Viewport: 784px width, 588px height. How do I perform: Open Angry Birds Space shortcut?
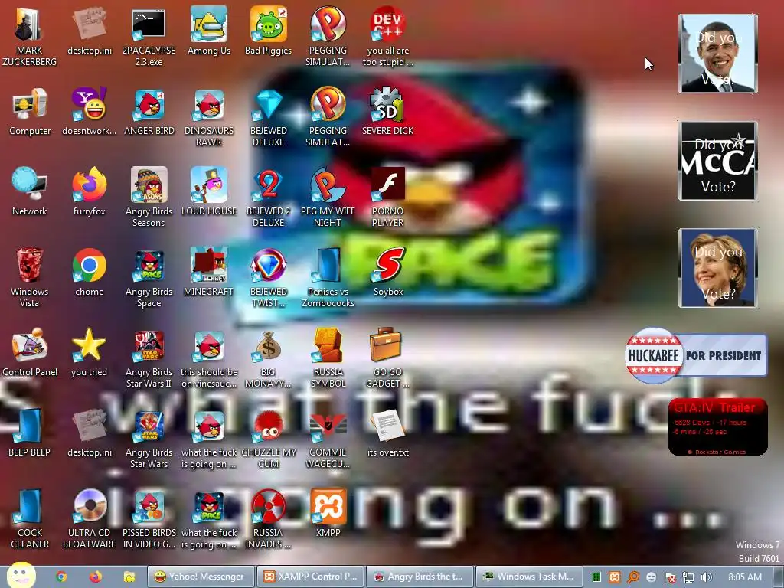click(149, 277)
